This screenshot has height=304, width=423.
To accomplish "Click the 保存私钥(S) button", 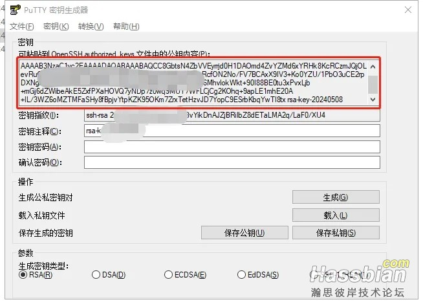I will (336, 233).
